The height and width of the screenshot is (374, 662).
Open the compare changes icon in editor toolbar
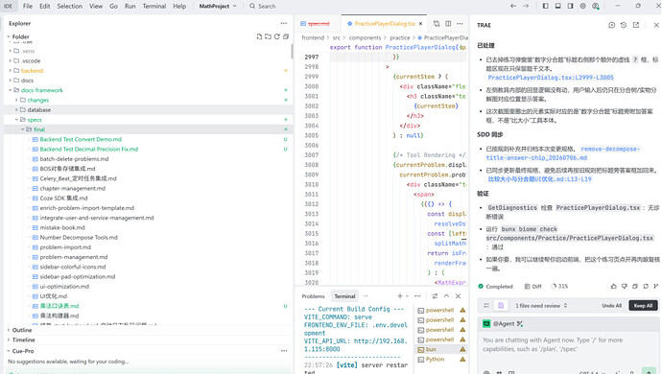point(437,24)
